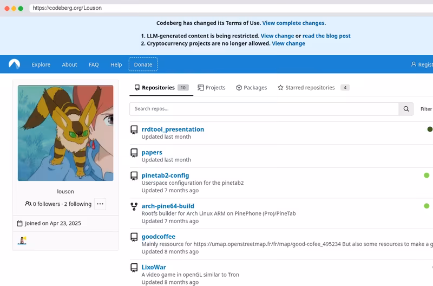Open the three-dots profile options menu
Image resolution: width=433 pixels, height=286 pixels.
pos(100,204)
